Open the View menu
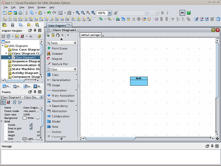221x166 pixels. point(22,7)
